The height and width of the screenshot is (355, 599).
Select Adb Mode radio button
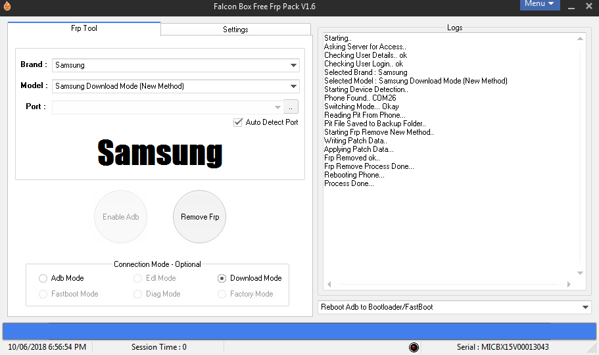point(43,278)
